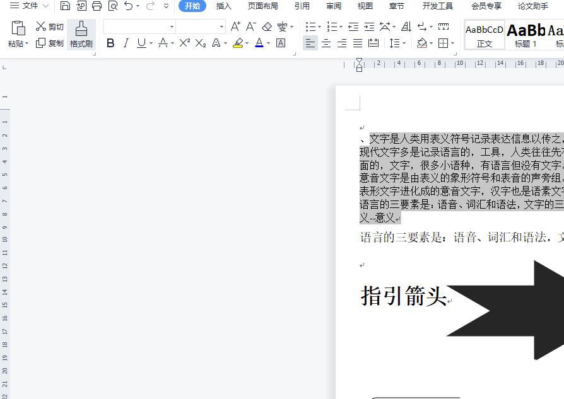Switch to the 视图 tab
This screenshot has width=564, height=399.
point(365,6)
